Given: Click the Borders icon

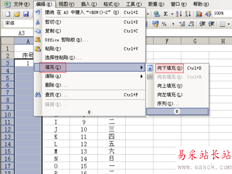Looking at the screenshot, I should click(x=222, y=24).
